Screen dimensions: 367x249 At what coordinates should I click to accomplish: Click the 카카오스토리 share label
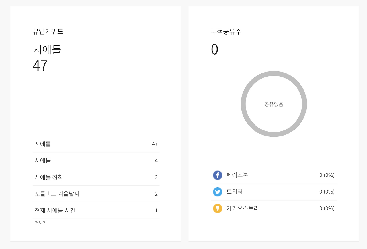point(243,208)
